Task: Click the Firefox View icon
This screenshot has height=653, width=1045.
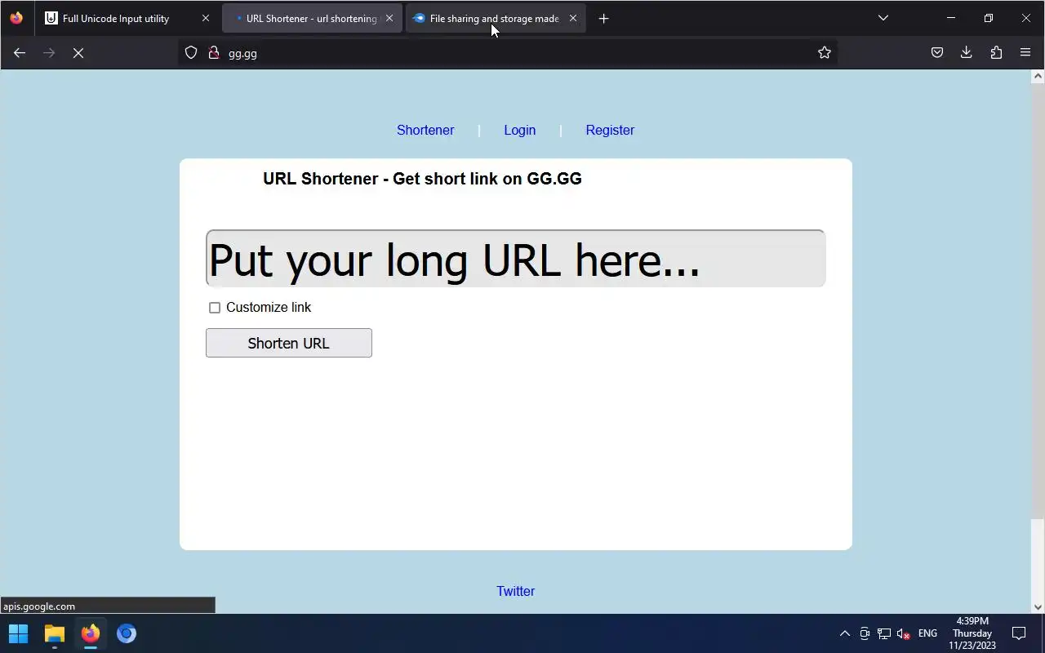Action: pos(16,18)
